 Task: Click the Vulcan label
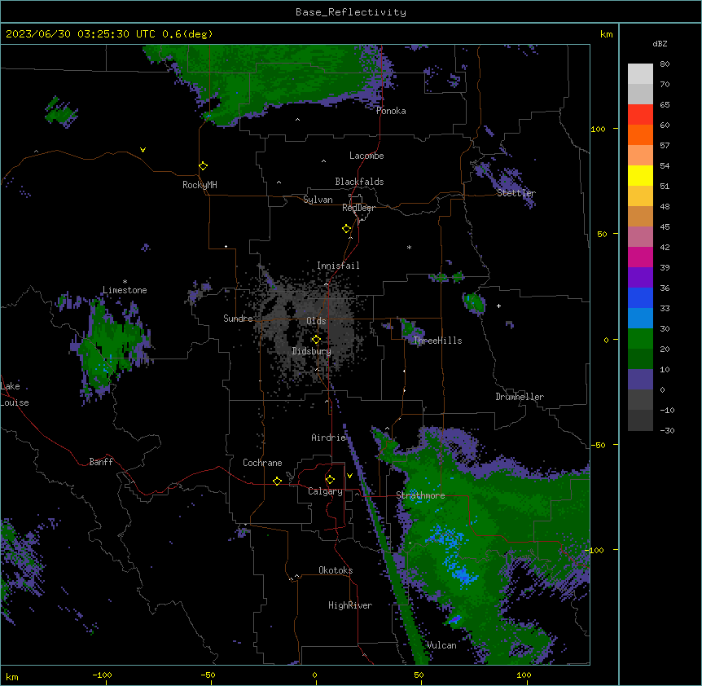pyautogui.click(x=441, y=645)
